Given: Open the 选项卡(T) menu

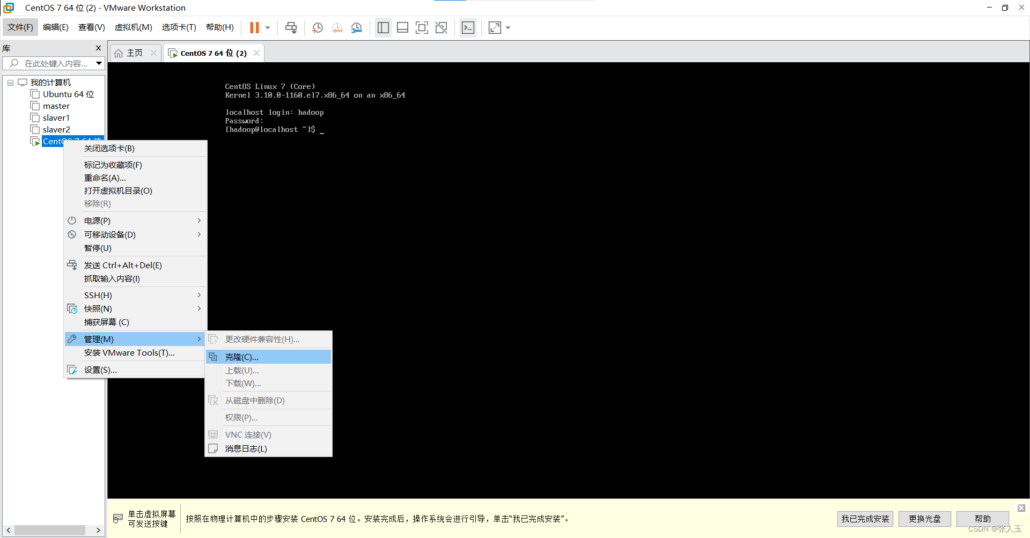Looking at the screenshot, I should coord(179,27).
